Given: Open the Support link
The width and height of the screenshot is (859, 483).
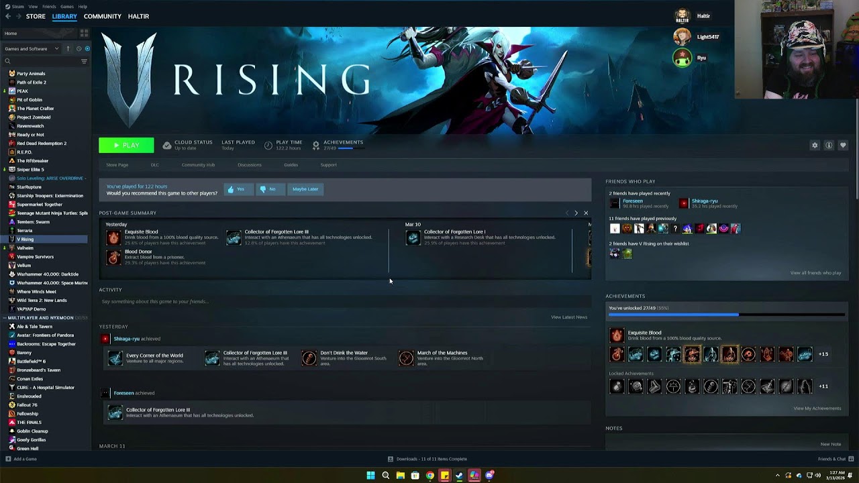Looking at the screenshot, I should (328, 165).
